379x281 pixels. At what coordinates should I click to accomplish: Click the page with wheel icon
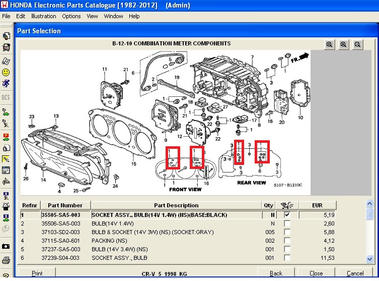(x=6, y=148)
